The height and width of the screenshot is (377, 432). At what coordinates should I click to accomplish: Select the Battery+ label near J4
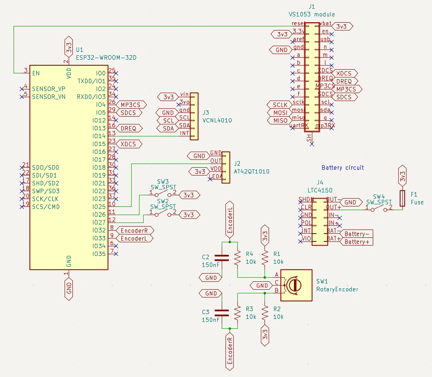[x=356, y=242]
